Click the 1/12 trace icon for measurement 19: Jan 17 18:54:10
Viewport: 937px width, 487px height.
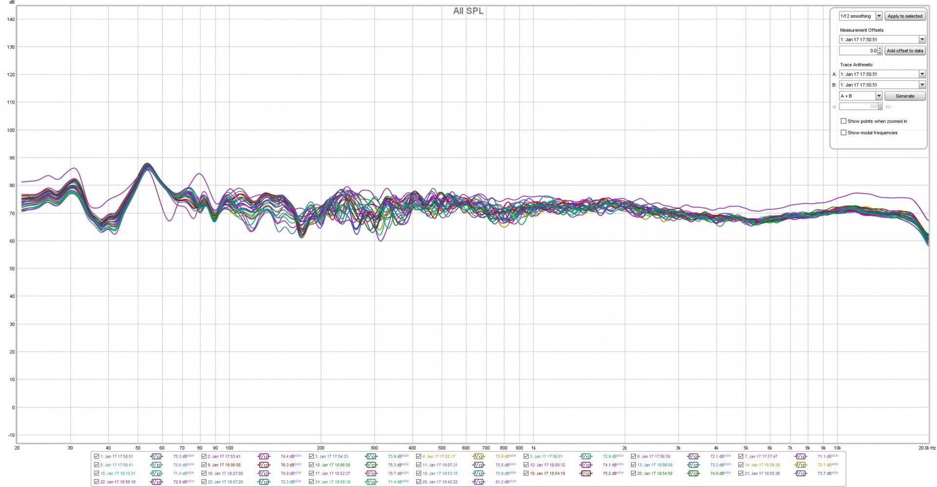[586, 473]
